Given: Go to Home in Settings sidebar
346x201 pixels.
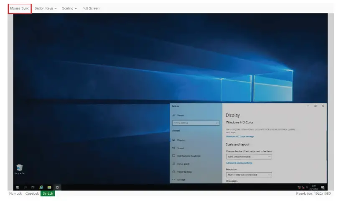Looking at the screenshot, I should (x=180, y=115).
